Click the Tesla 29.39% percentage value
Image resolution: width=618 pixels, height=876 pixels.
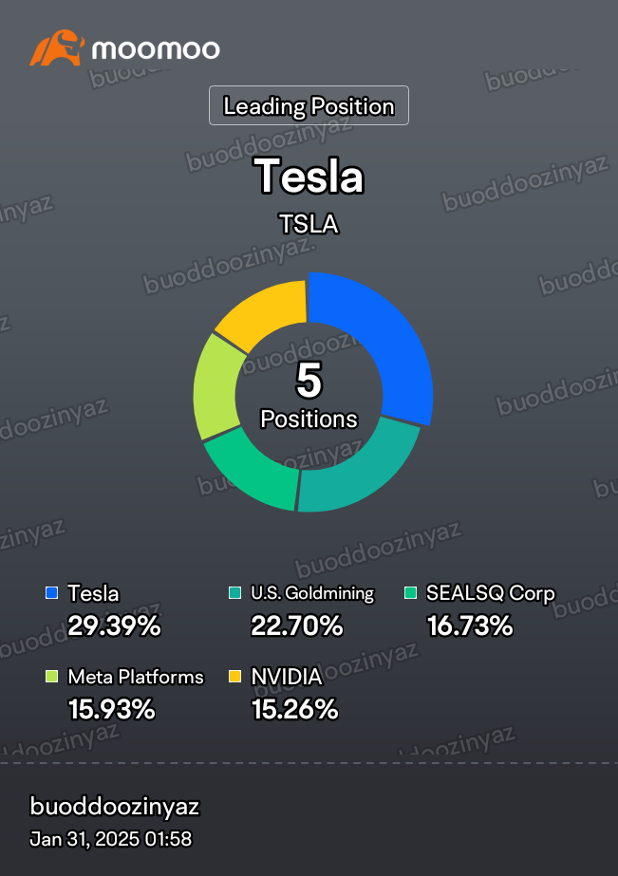[114, 625]
